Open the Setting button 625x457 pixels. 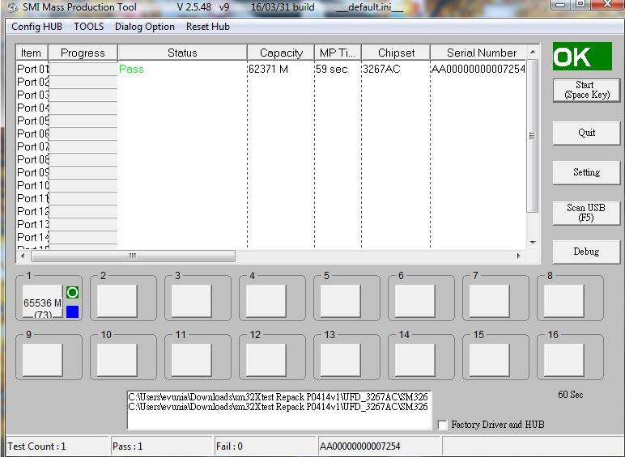(587, 172)
